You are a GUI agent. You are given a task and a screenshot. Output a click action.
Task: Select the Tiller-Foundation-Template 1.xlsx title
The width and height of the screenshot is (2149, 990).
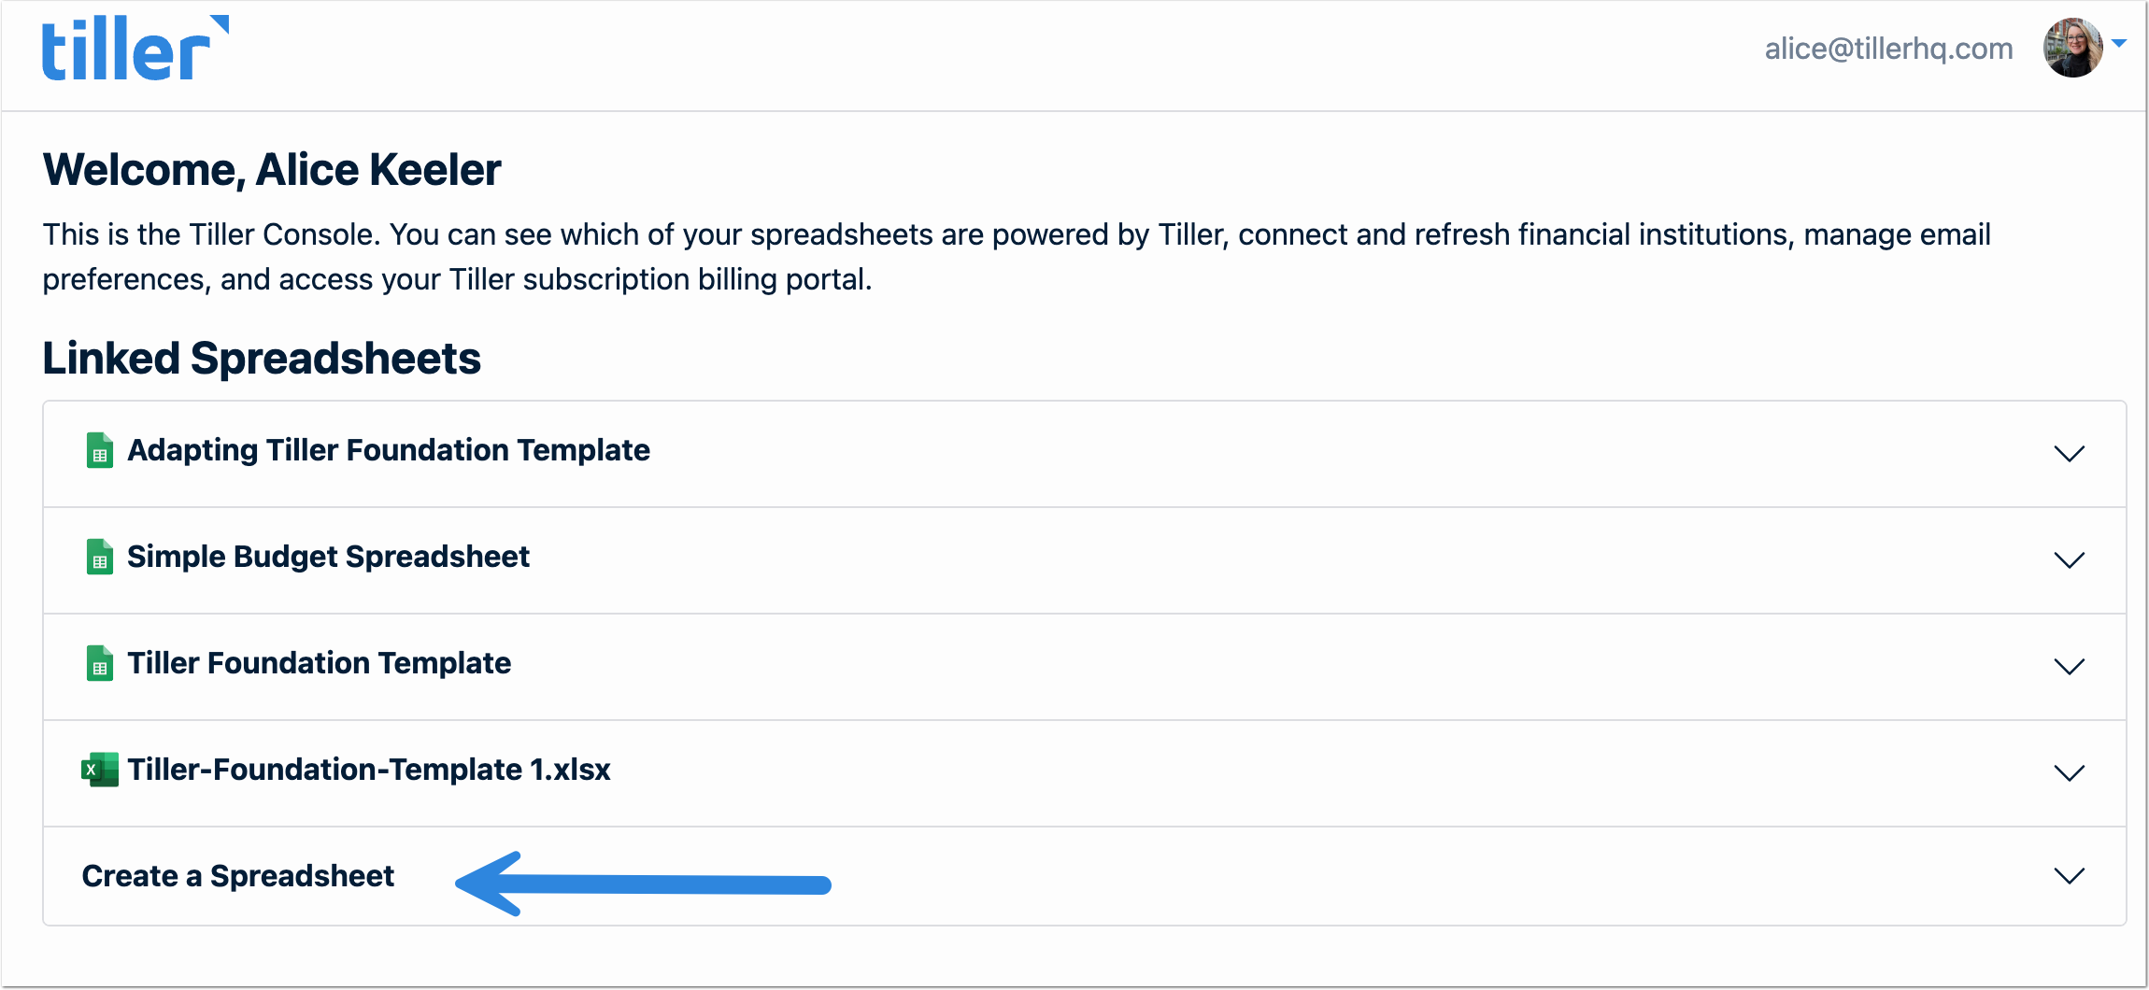tap(369, 770)
